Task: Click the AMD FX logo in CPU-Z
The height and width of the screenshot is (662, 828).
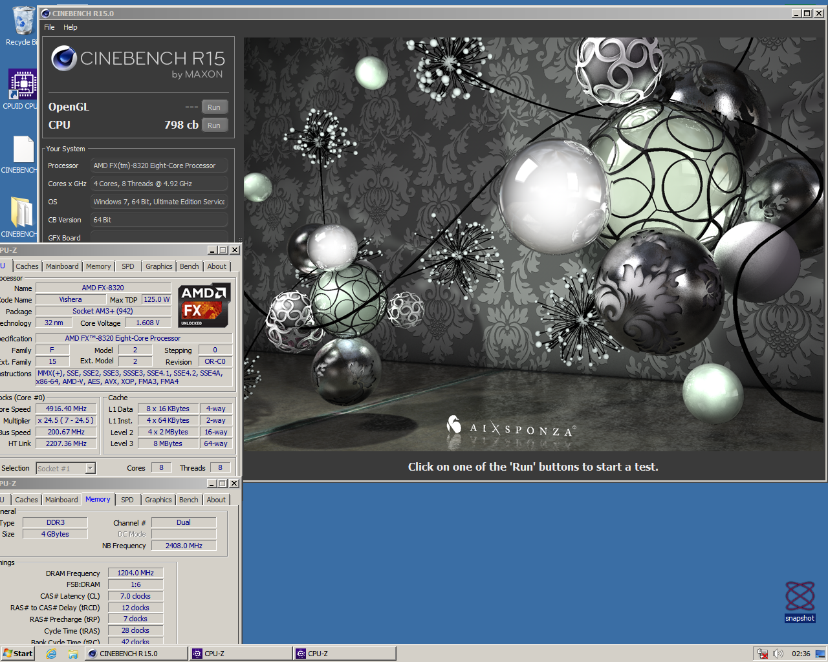Action: (204, 305)
